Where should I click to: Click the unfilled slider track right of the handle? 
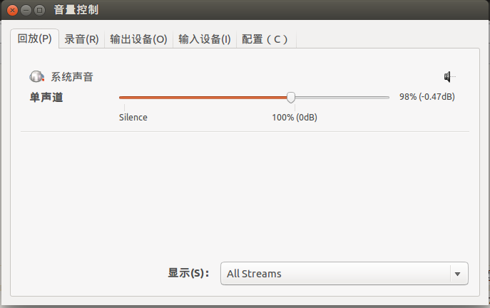pyautogui.click(x=342, y=98)
